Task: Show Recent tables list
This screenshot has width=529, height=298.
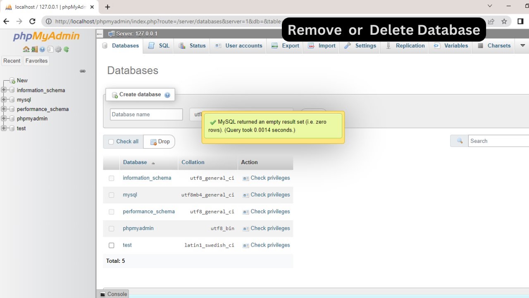Action: [12, 61]
